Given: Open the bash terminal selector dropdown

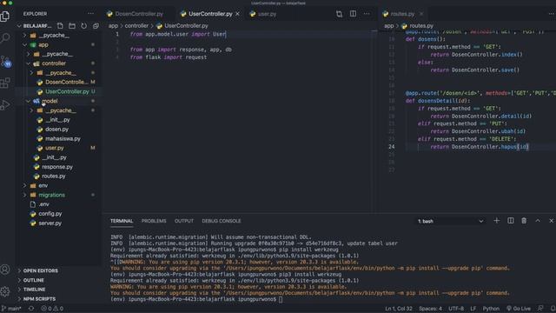Looking at the screenshot, I should pos(450,221).
